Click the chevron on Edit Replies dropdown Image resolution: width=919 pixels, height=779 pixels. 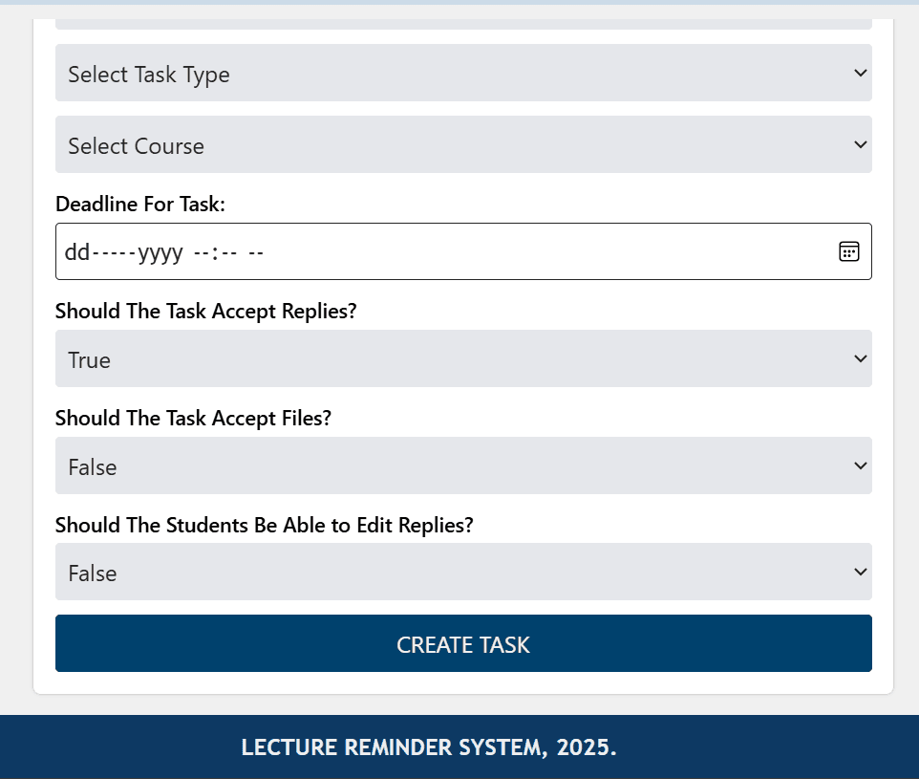[x=860, y=572]
